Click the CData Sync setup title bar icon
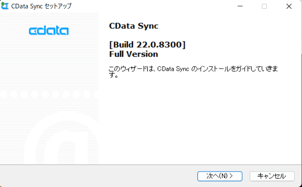Image resolution: width=302 pixels, height=187 pixels. (x=5, y=6)
